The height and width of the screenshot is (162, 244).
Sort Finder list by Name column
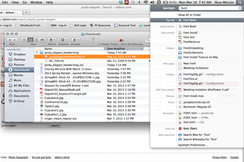click(69, 49)
